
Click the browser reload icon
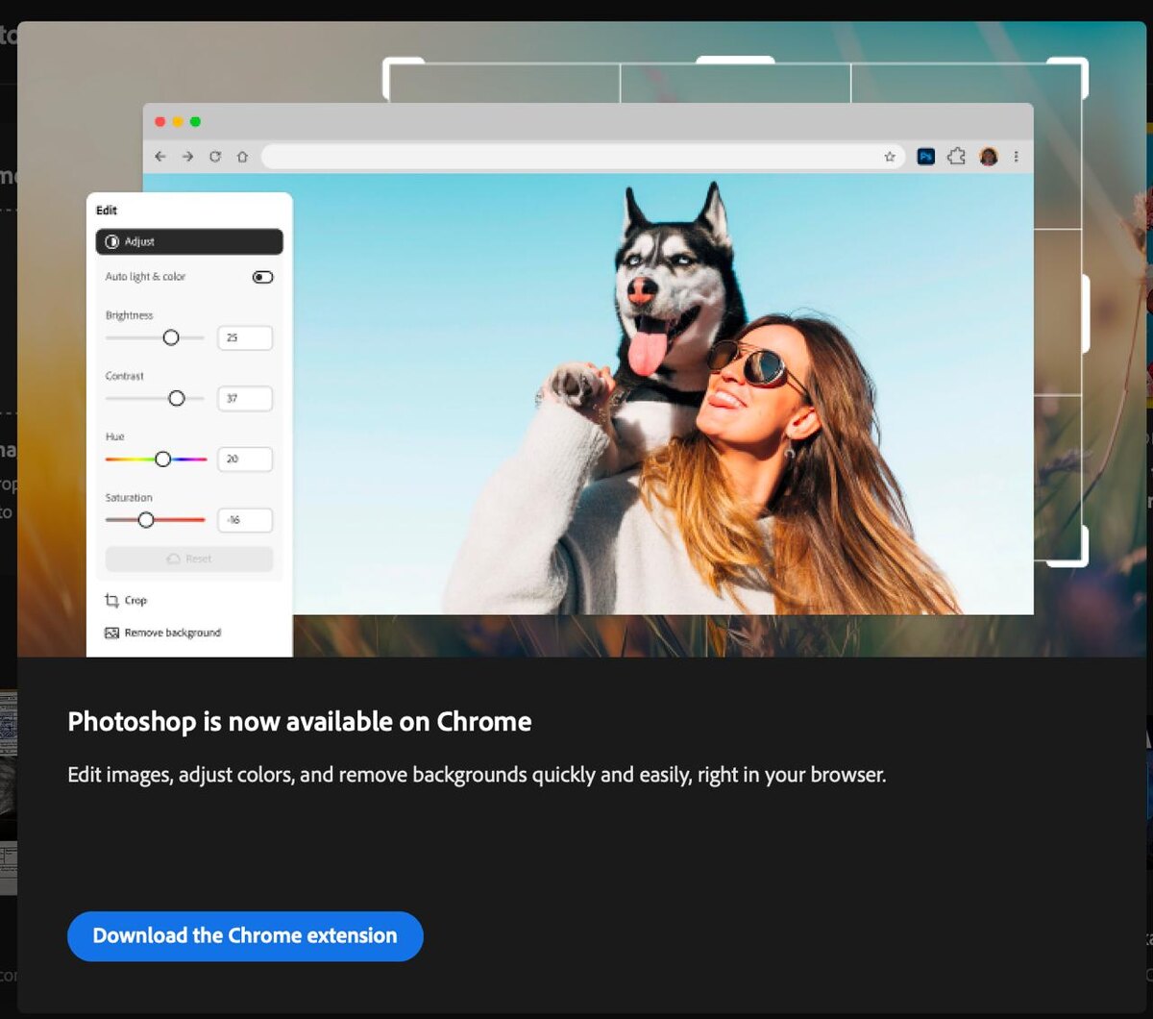click(x=215, y=157)
